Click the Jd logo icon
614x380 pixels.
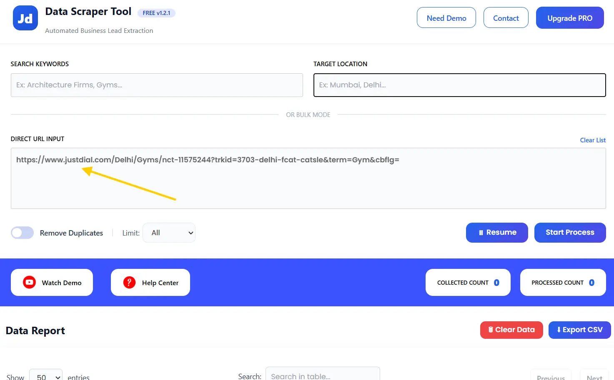click(x=25, y=17)
